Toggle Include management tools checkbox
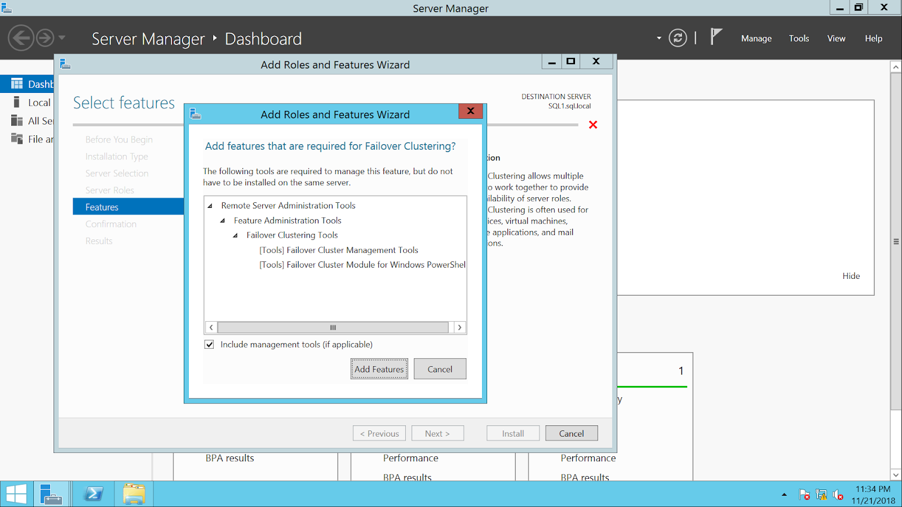 coord(209,344)
